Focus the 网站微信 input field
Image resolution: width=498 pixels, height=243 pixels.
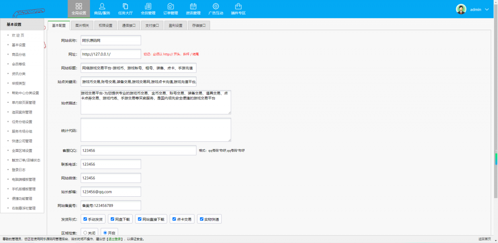pos(111,178)
